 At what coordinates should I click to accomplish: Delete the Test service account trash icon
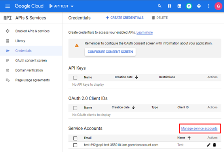(x=215, y=145)
